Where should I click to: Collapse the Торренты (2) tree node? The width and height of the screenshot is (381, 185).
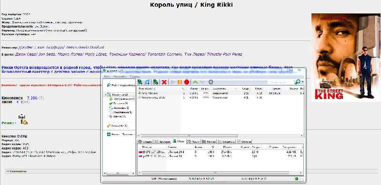[x=105, y=95]
